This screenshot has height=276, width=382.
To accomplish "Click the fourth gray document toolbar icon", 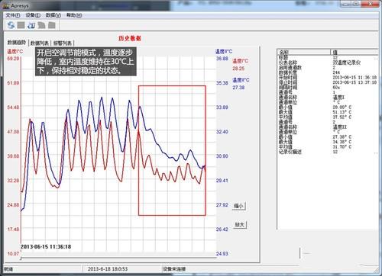I will (x=41, y=25).
